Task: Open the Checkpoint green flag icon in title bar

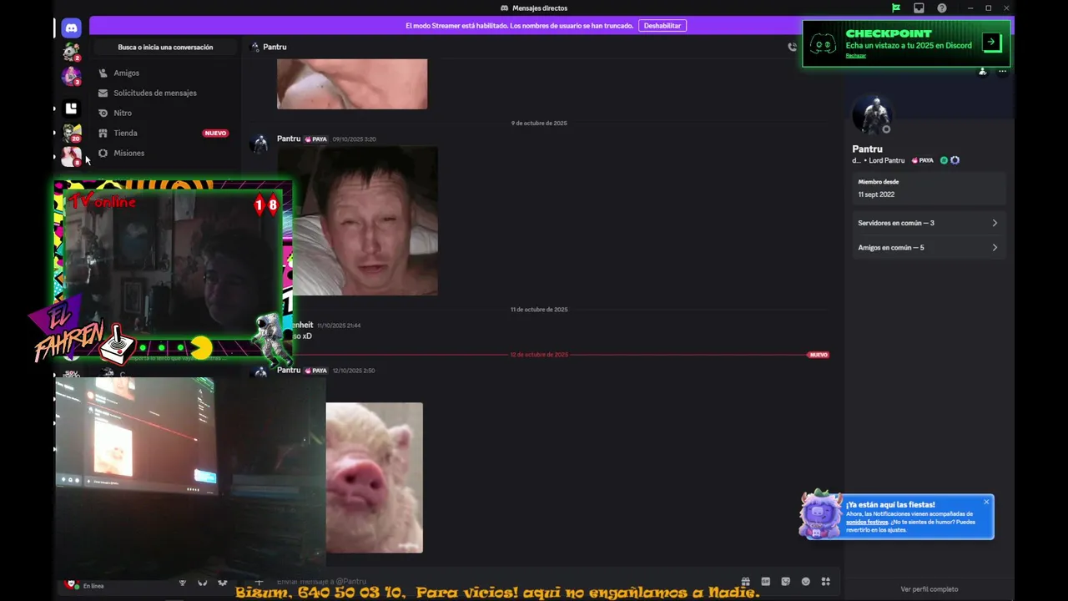Action: click(x=895, y=8)
